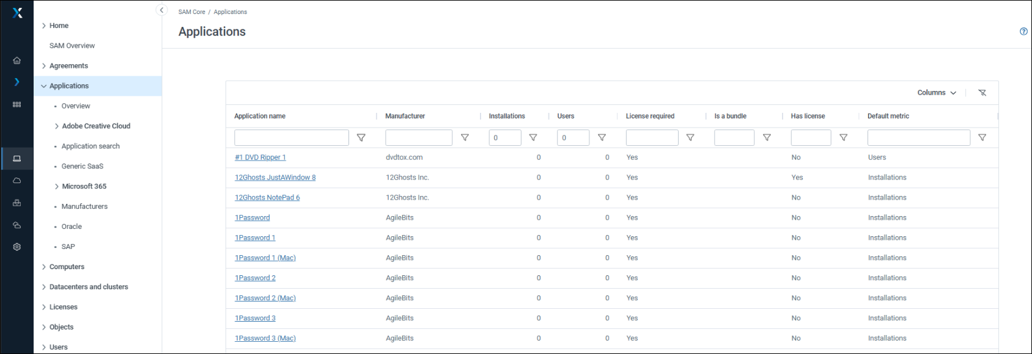Open filter options for Installations column
The height and width of the screenshot is (354, 1032).
tap(533, 137)
